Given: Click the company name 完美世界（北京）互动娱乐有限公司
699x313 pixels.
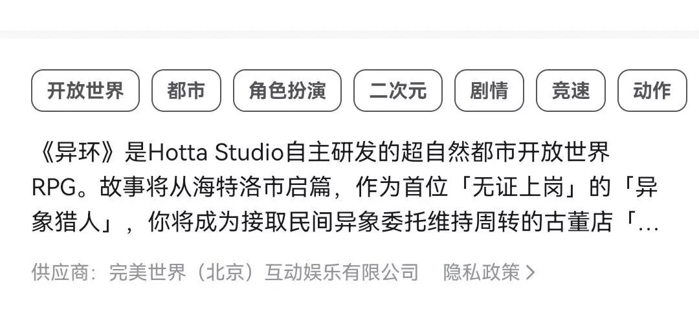Looking at the screenshot, I should tap(263, 272).
